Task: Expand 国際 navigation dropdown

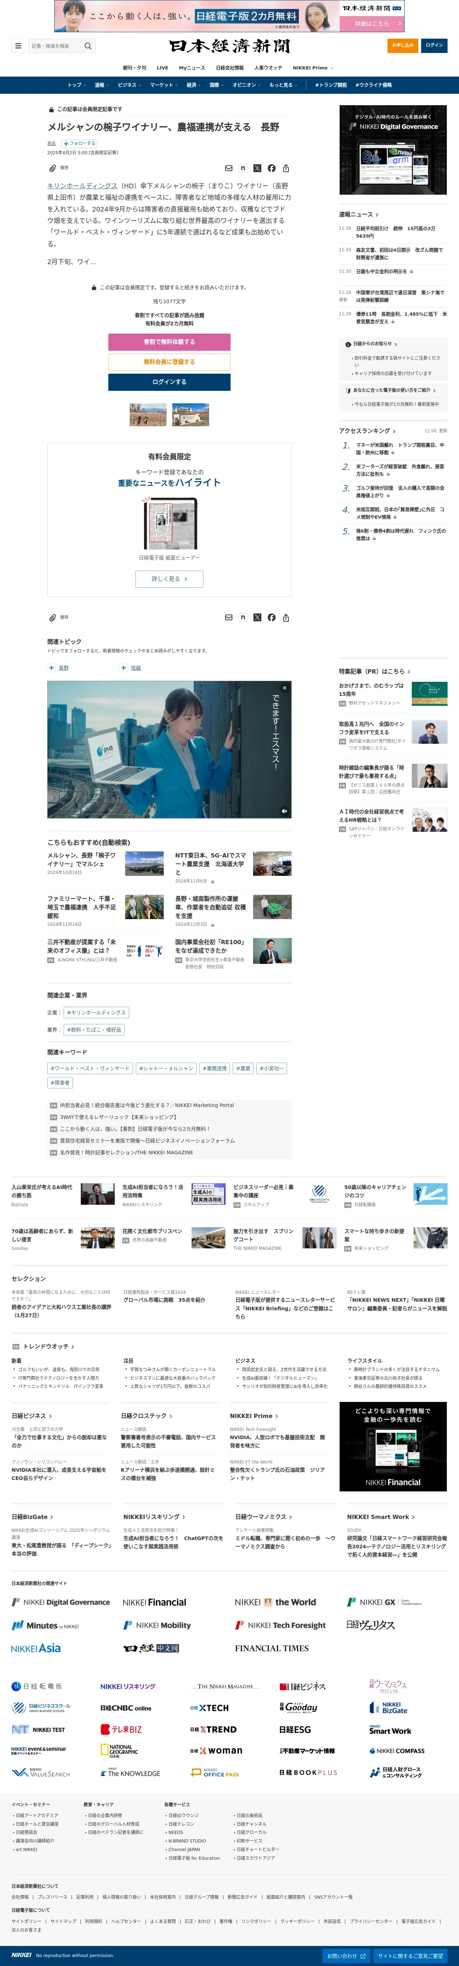Action: click(x=217, y=85)
